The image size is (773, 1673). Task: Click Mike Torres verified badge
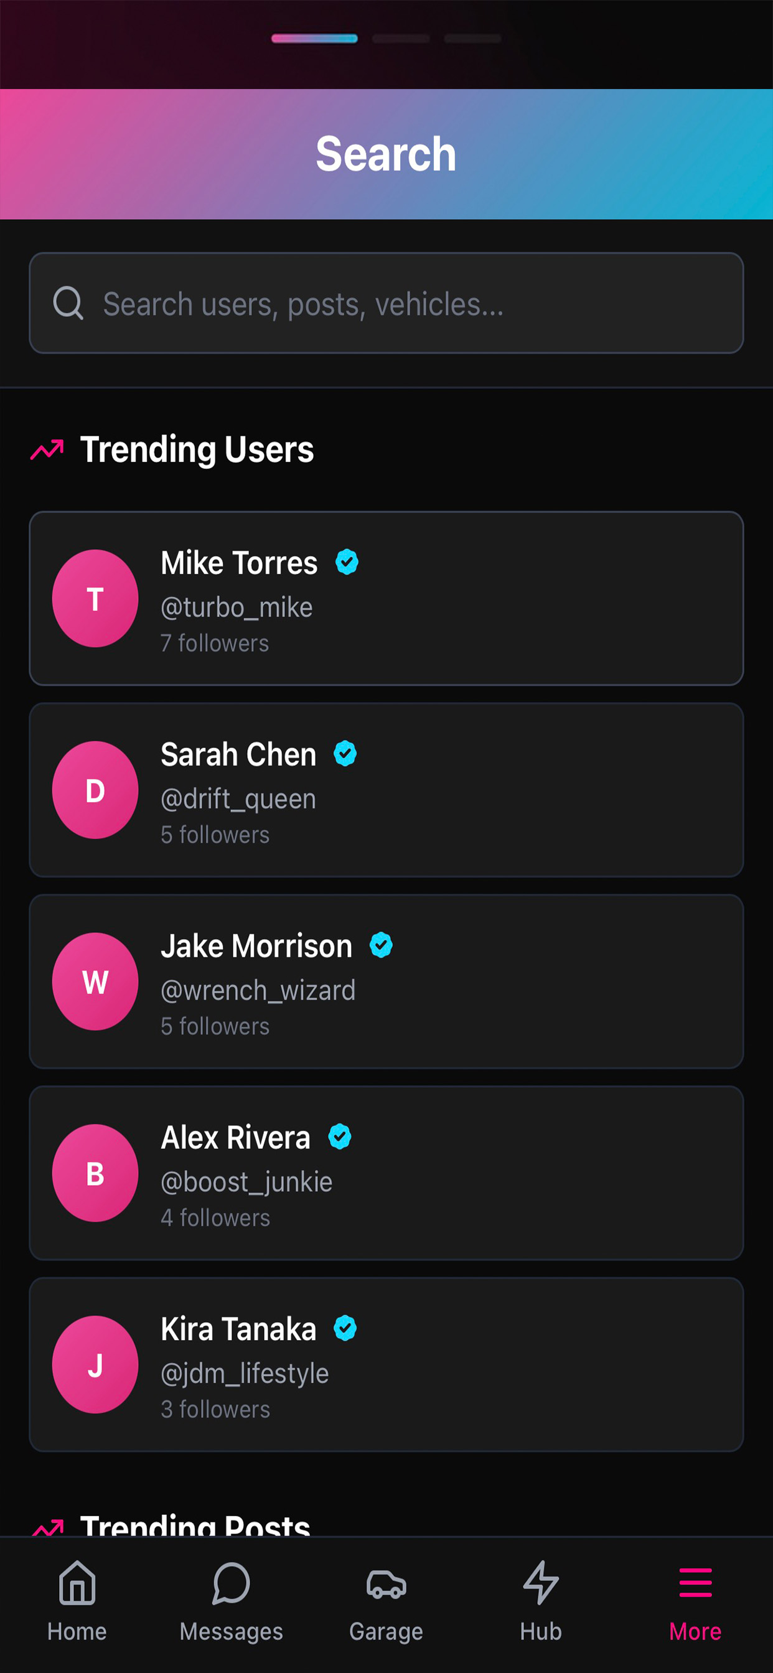click(x=347, y=562)
